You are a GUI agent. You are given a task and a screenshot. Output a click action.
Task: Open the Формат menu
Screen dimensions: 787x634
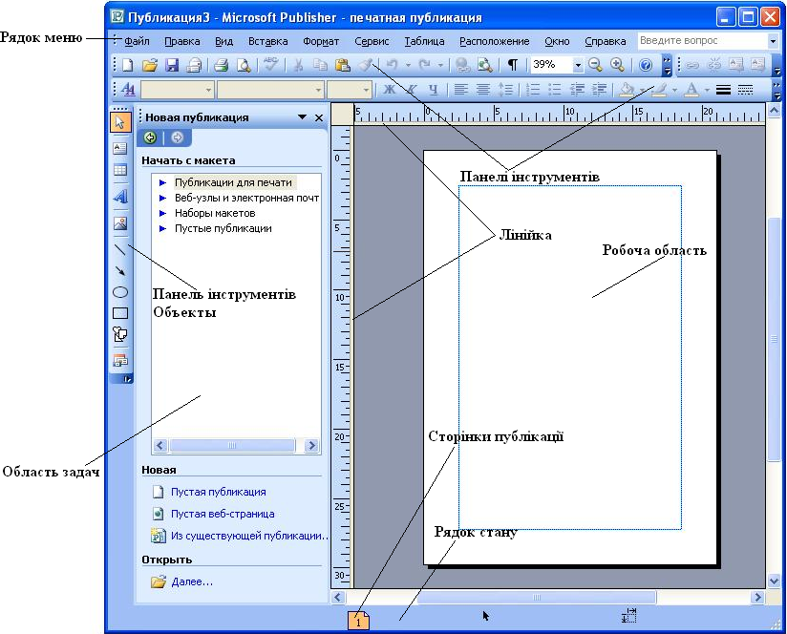[321, 41]
